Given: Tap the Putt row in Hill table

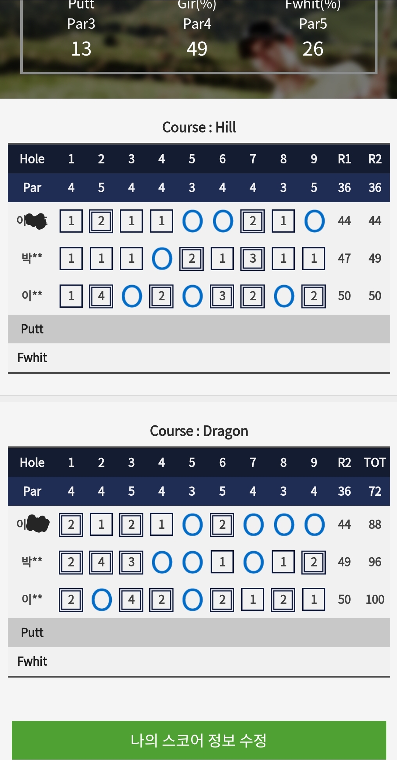Looking at the screenshot, I should click(x=198, y=329).
